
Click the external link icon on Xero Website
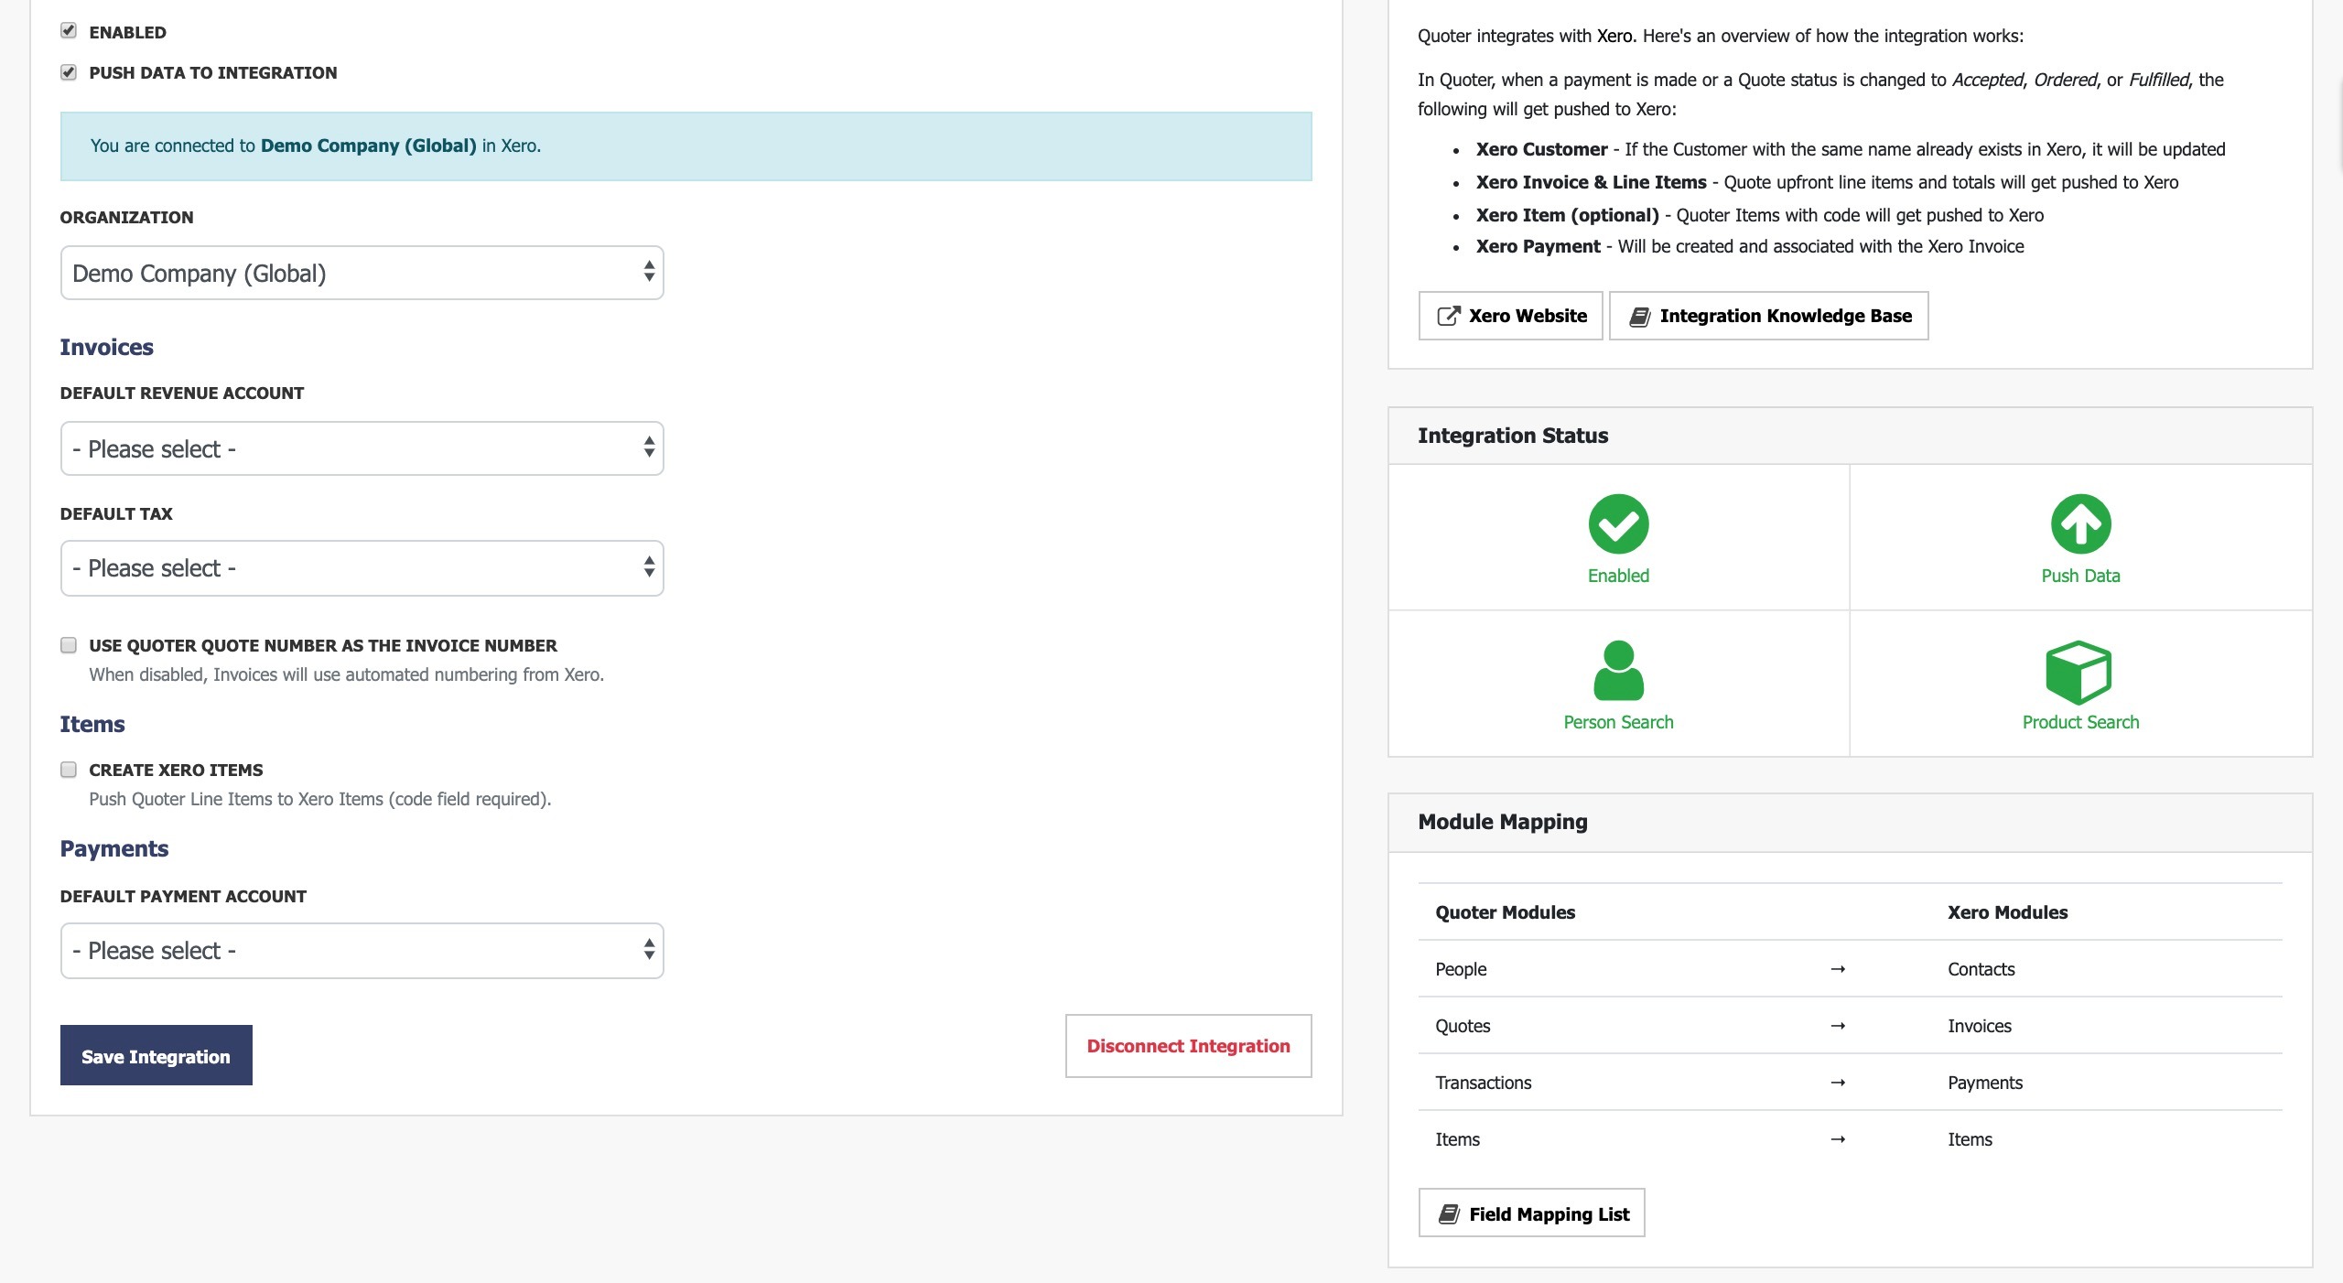1448,316
